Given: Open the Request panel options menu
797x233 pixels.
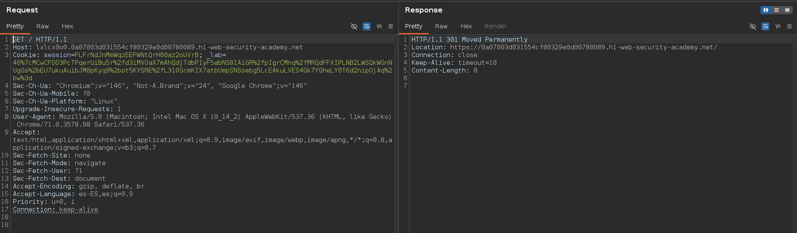Looking at the screenshot, I should (391, 26).
